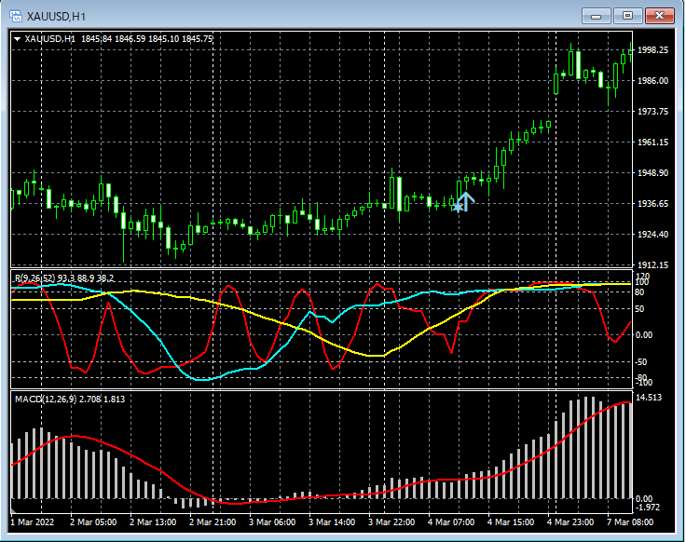Click the 1973.75 price scale label
Viewport: 686px width, 542px height.
click(652, 112)
